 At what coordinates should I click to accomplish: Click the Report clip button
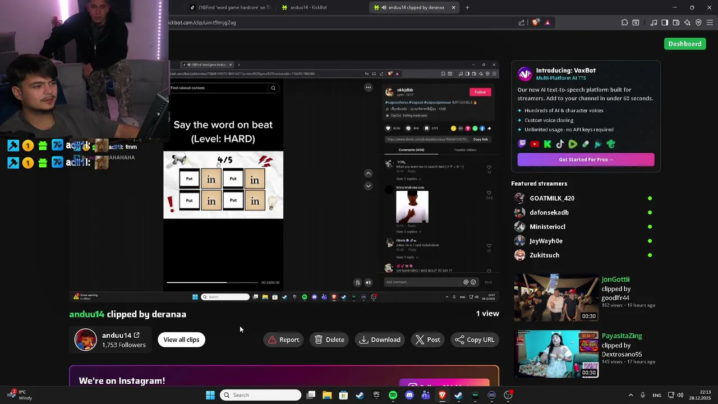(x=283, y=339)
